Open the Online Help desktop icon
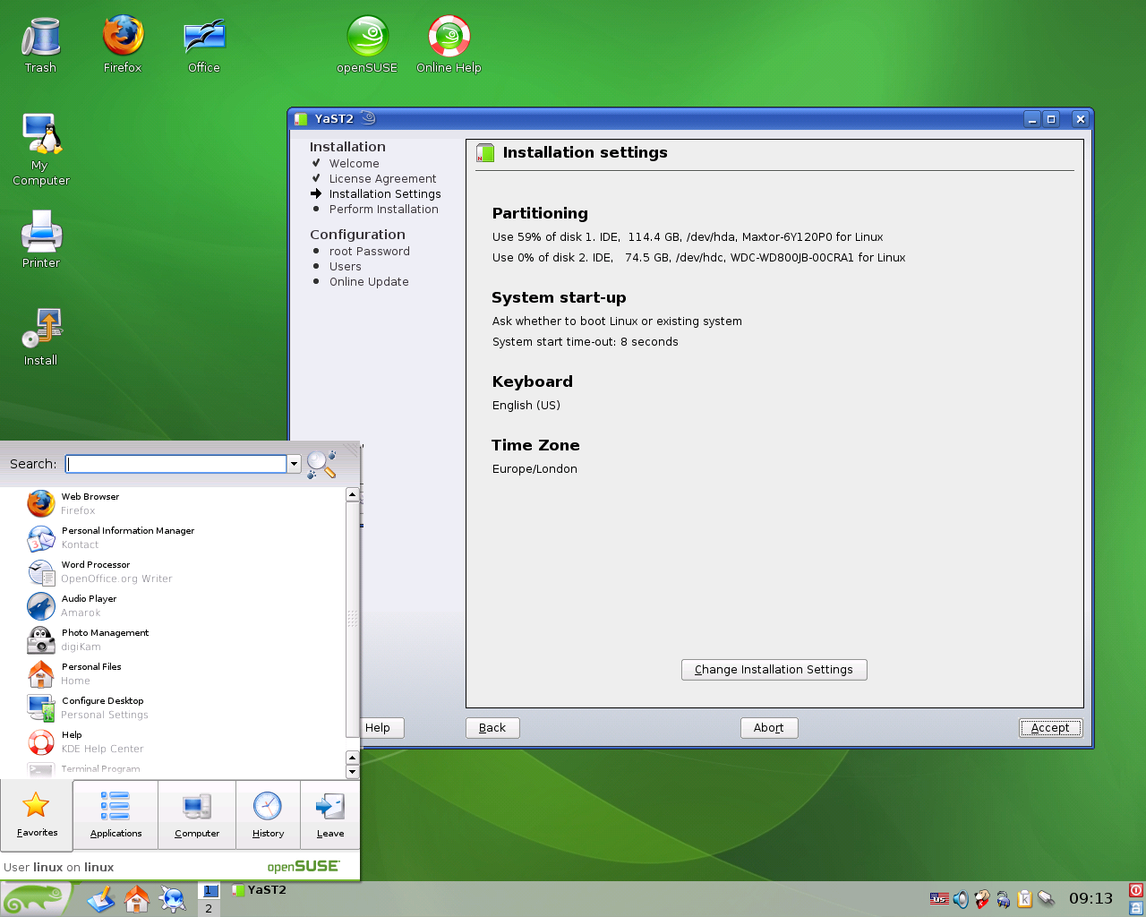The height and width of the screenshot is (917, 1146). (x=449, y=45)
